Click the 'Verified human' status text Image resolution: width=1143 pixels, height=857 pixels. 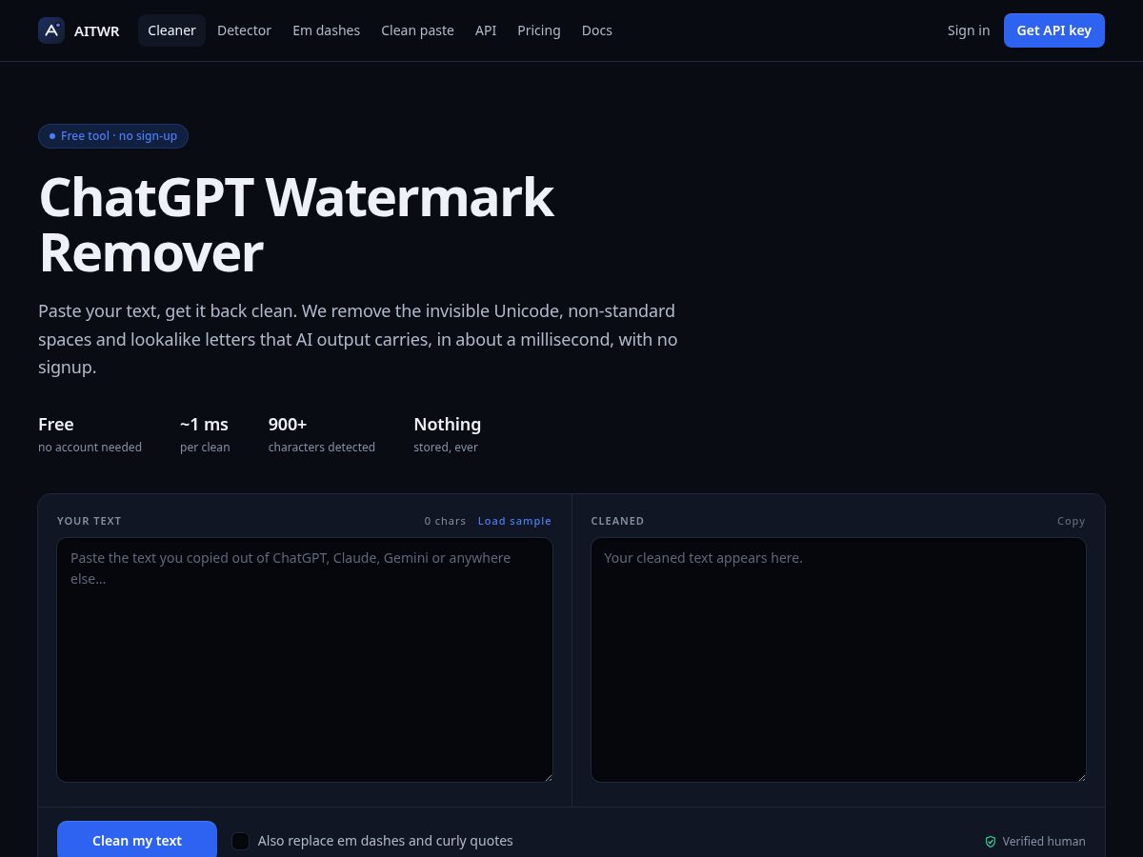pyautogui.click(x=1044, y=842)
